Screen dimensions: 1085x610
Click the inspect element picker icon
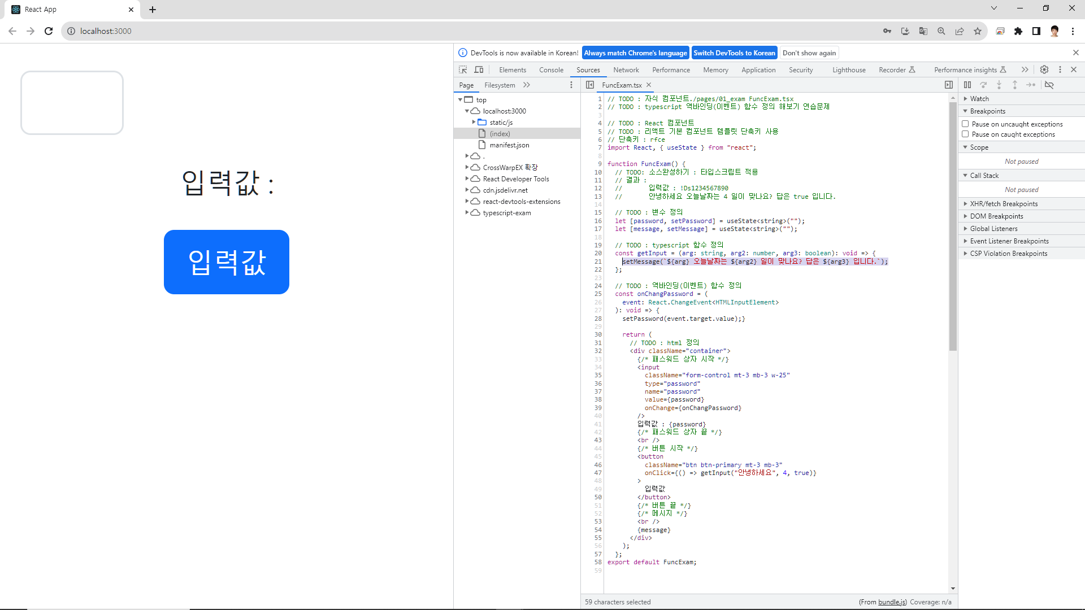pos(463,69)
